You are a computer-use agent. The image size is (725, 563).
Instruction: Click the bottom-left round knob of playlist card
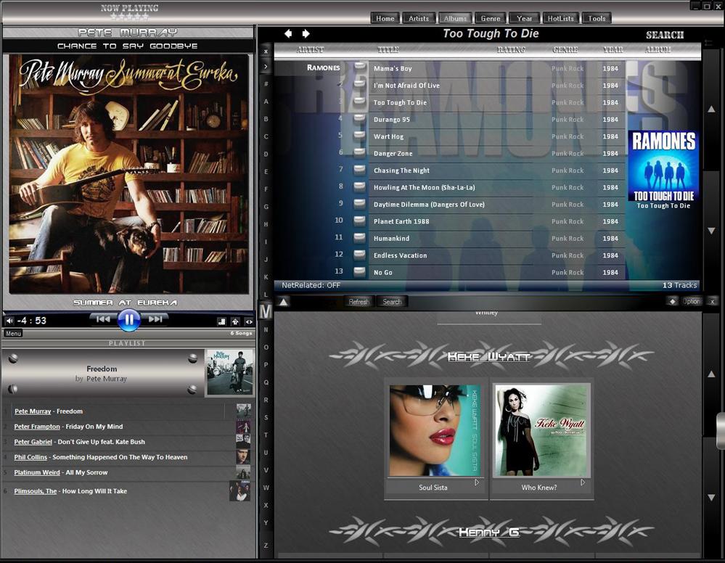pyautogui.click(x=13, y=389)
